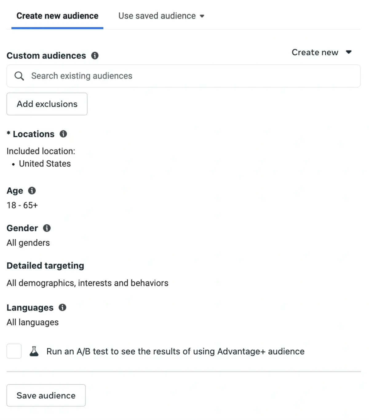Click the magnifier search icon
369x420 pixels.
pyautogui.click(x=19, y=76)
